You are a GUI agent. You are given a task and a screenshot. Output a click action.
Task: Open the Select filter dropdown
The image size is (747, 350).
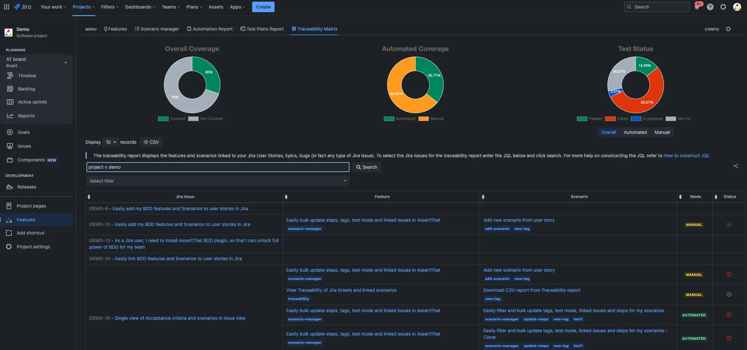(218, 181)
